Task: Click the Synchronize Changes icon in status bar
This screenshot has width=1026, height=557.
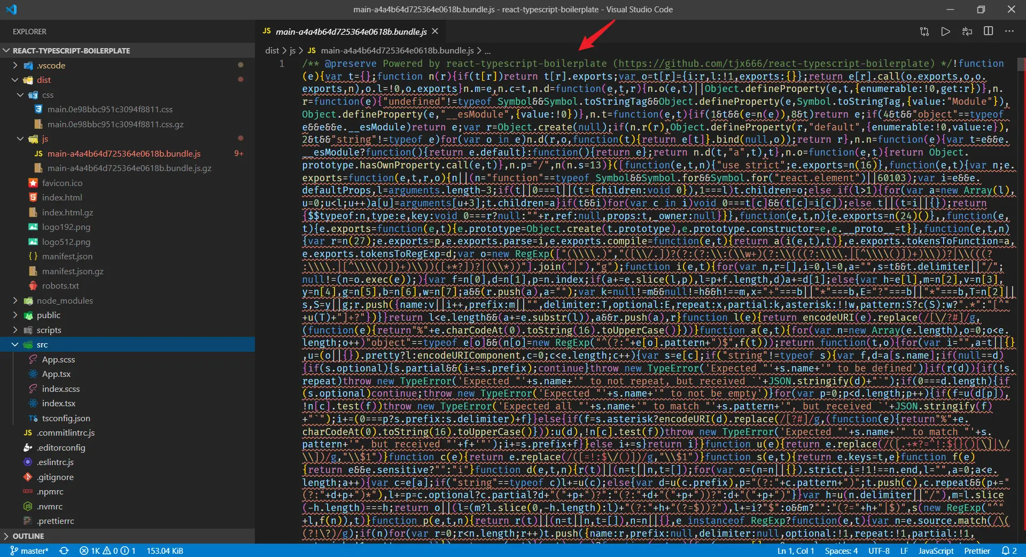Action: (64, 551)
